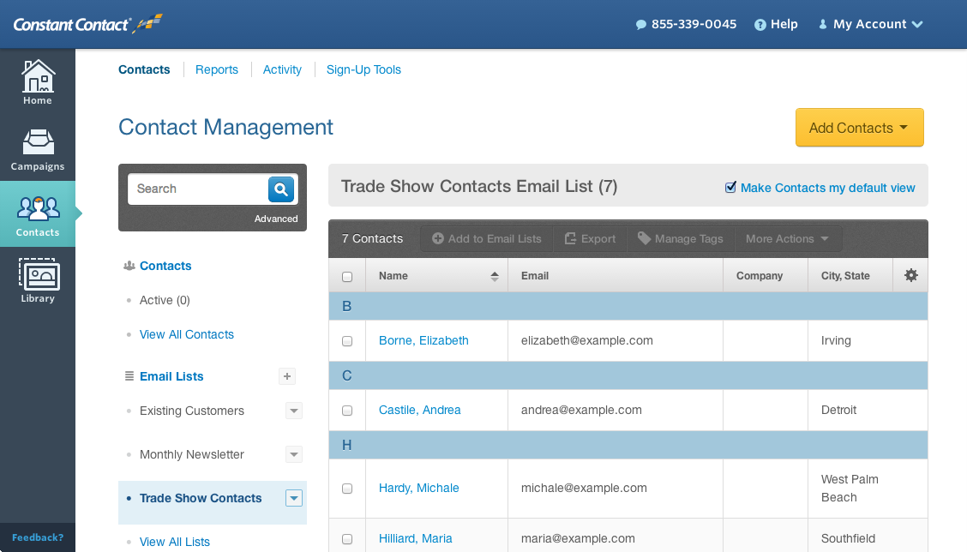
Task: Click Export in the contacts toolbar
Action: point(590,238)
